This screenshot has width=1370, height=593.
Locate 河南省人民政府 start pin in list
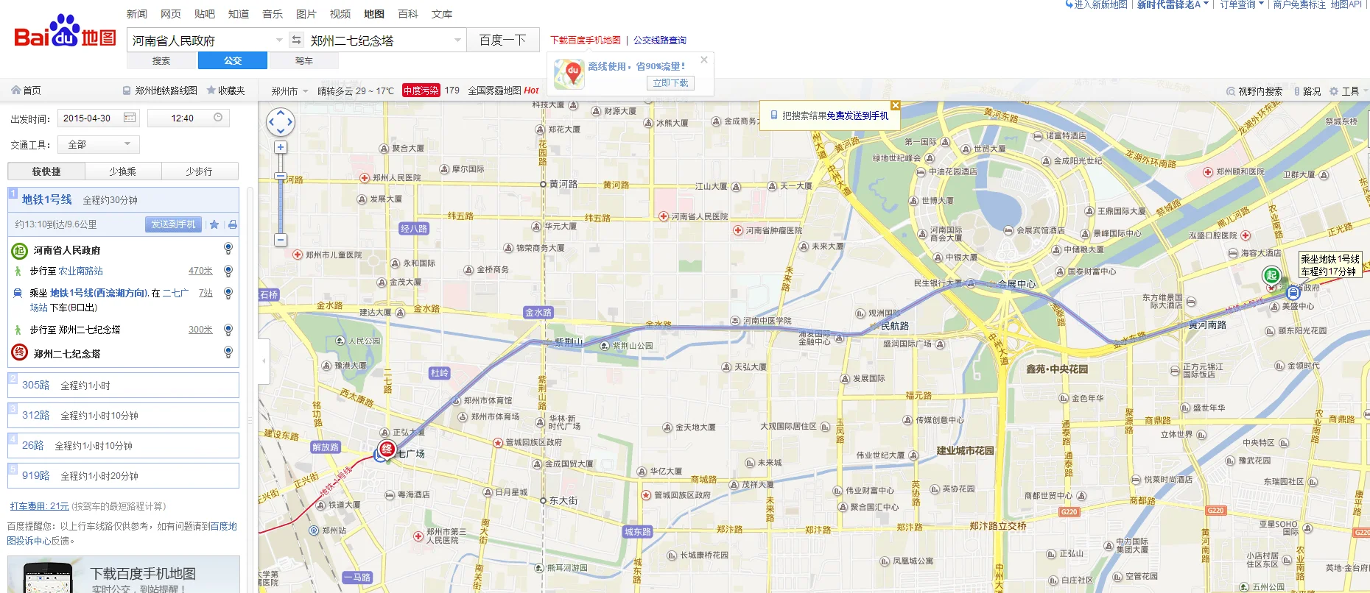click(x=228, y=249)
